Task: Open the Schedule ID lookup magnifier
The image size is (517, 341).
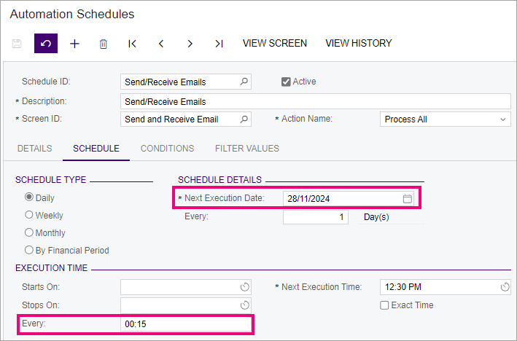Action: click(x=244, y=82)
